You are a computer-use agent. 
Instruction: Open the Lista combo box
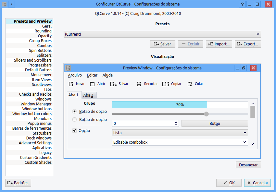180,133
